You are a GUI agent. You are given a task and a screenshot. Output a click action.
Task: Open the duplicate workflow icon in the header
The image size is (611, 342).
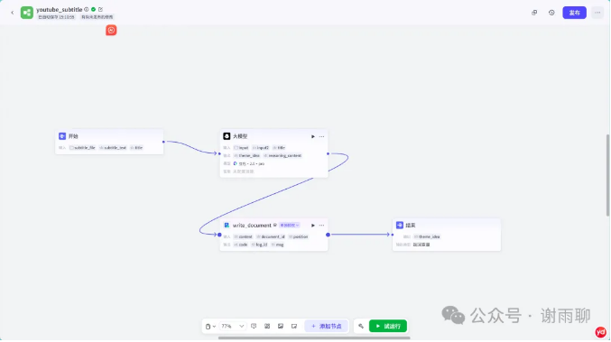tap(534, 13)
